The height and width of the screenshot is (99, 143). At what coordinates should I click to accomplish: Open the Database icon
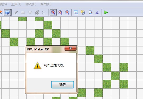click(x=76, y=12)
